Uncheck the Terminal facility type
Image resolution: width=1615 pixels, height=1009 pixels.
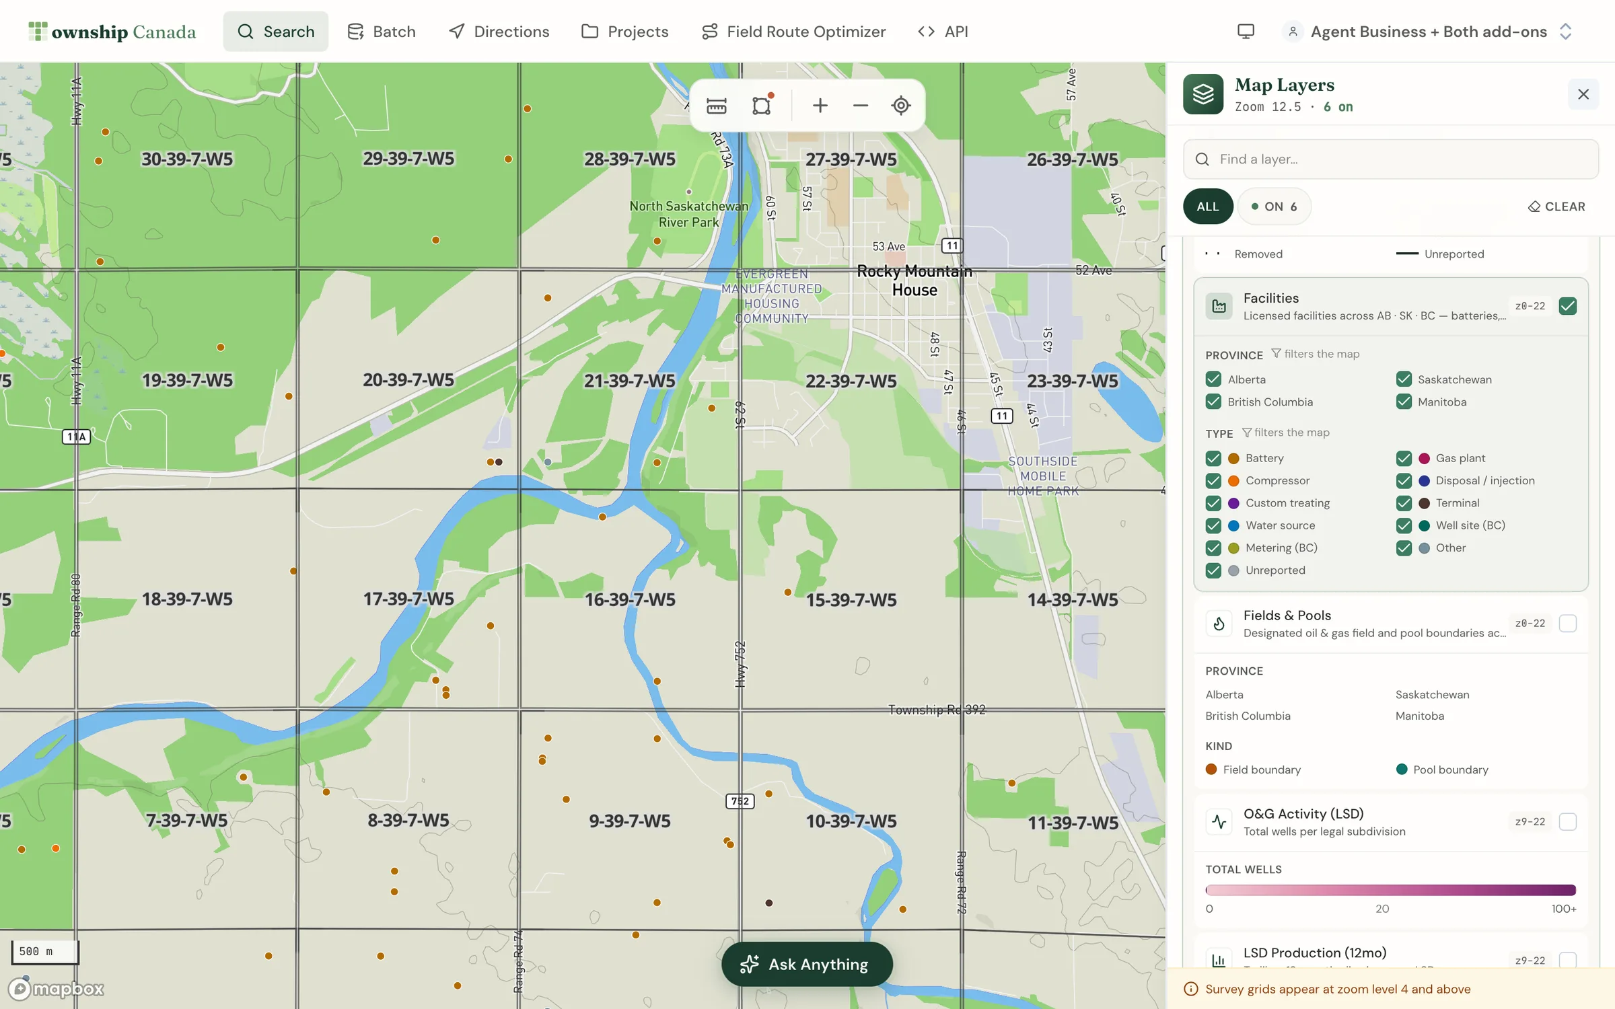1404,503
